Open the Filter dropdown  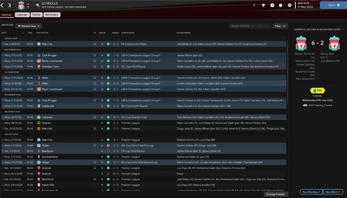tap(280, 26)
